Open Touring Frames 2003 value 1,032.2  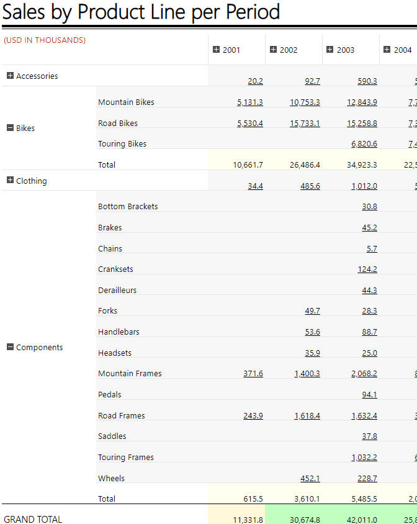coord(364,457)
